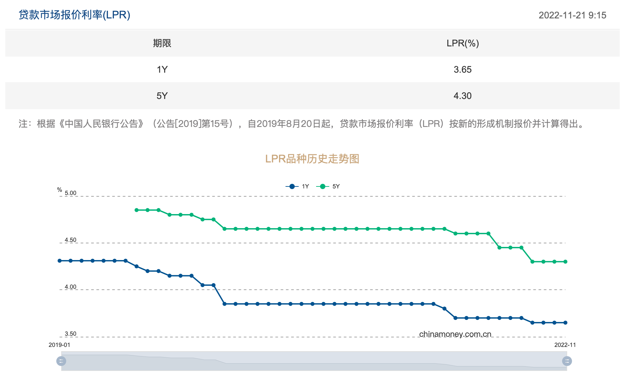
Task: Toggle the 5Y series in chart legend
Action: (328, 186)
